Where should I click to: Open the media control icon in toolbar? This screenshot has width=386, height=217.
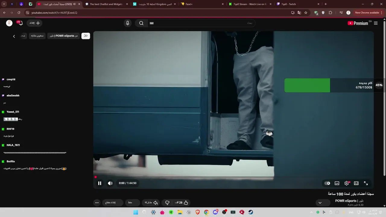tap(341, 13)
